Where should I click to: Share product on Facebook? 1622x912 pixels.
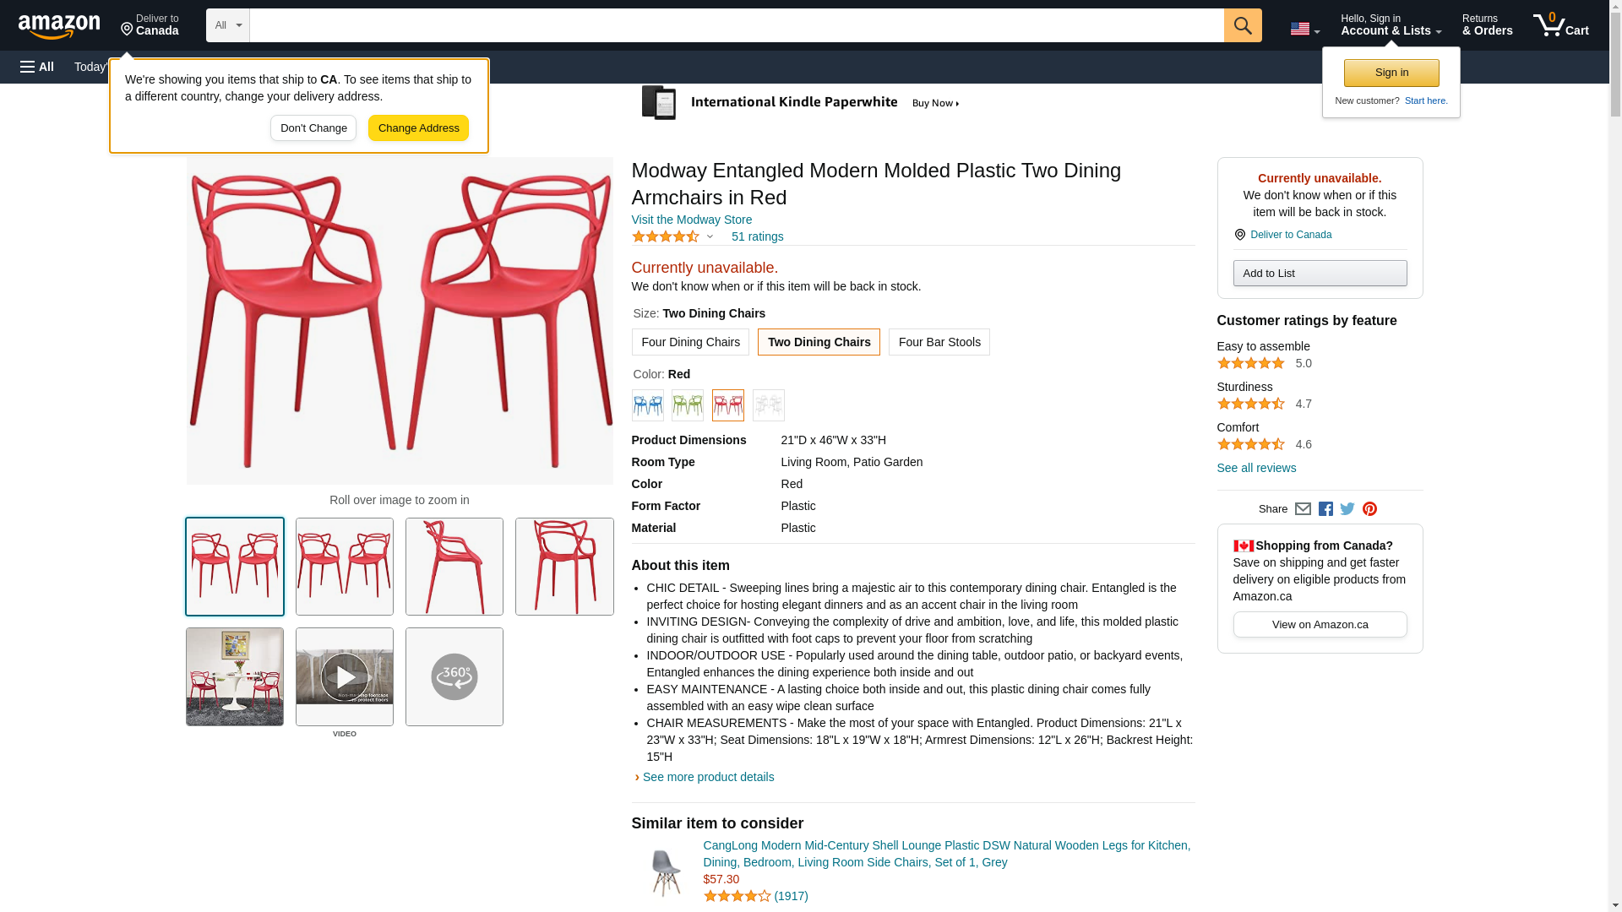[1325, 509]
